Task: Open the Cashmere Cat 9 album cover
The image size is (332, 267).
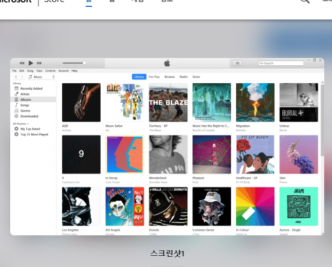Action: click(x=81, y=154)
